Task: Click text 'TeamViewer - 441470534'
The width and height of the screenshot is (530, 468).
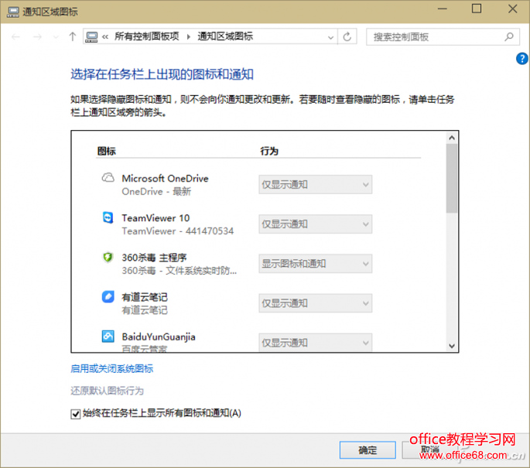Action: (178, 231)
